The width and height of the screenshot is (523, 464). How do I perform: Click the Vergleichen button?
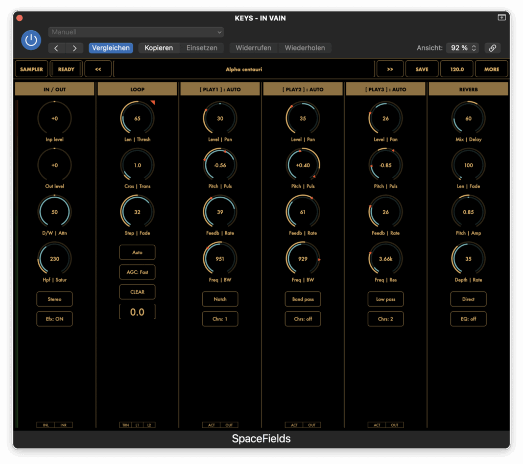[x=111, y=48]
